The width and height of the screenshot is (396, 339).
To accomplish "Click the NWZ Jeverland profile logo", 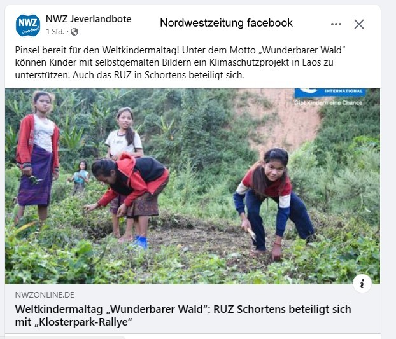I will (x=28, y=25).
